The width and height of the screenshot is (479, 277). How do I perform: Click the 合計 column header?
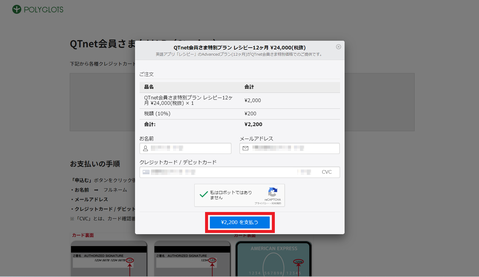coord(249,87)
